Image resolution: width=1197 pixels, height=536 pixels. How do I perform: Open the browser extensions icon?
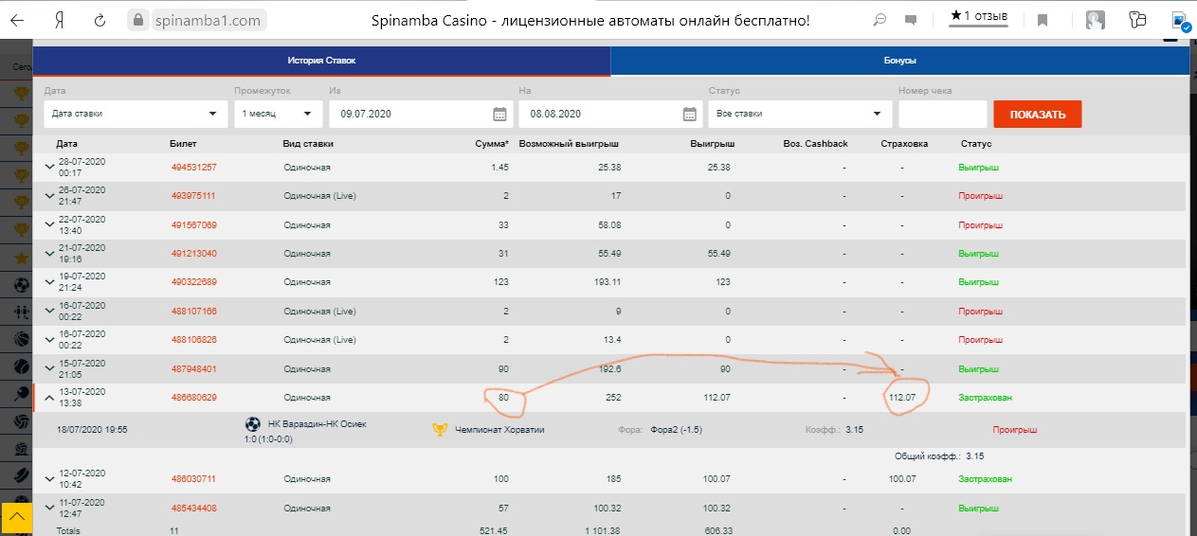pos(1138,20)
